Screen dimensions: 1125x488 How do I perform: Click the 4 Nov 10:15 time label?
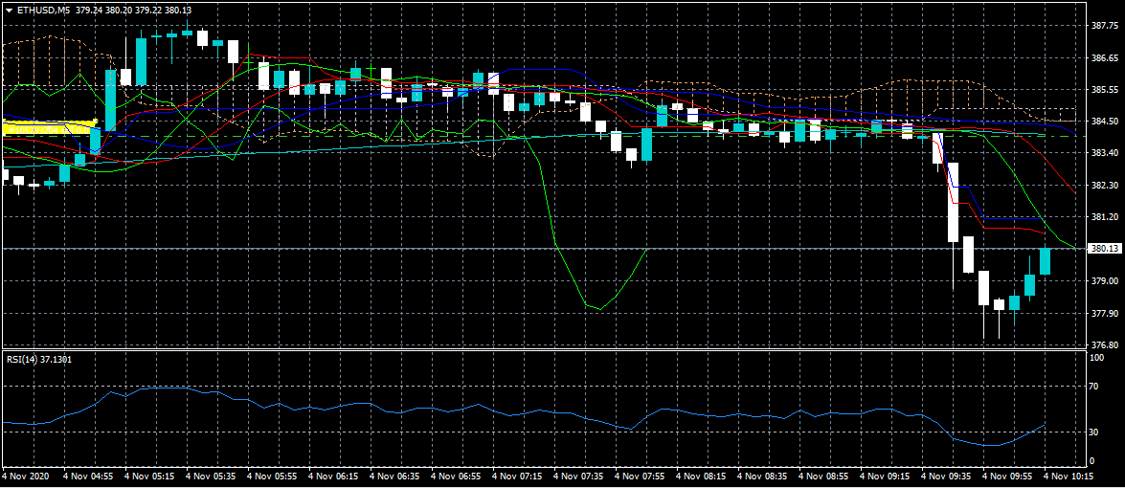pyautogui.click(x=1069, y=475)
